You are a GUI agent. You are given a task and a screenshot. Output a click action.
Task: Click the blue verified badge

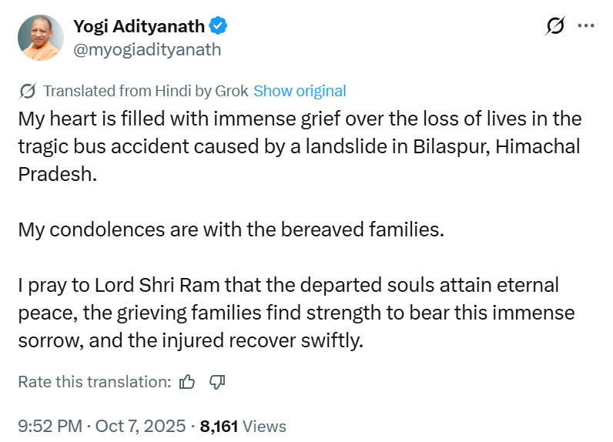tap(219, 26)
